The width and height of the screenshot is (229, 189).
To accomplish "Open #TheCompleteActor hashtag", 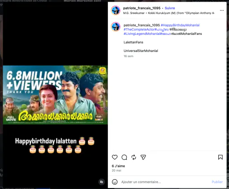I will click(x=140, y=29).
